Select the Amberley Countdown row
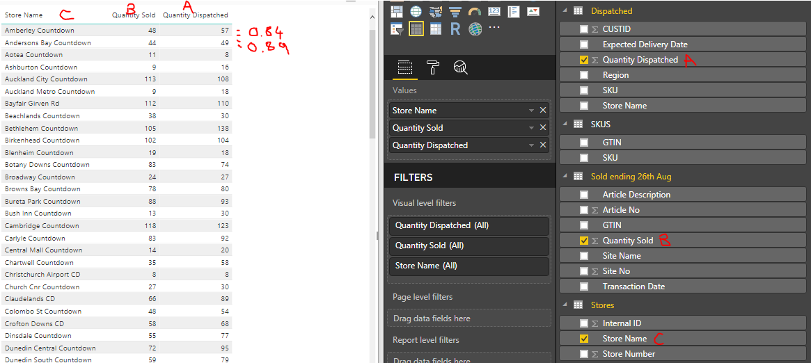This screenshot has width=811, height=363. click(116, 31)
